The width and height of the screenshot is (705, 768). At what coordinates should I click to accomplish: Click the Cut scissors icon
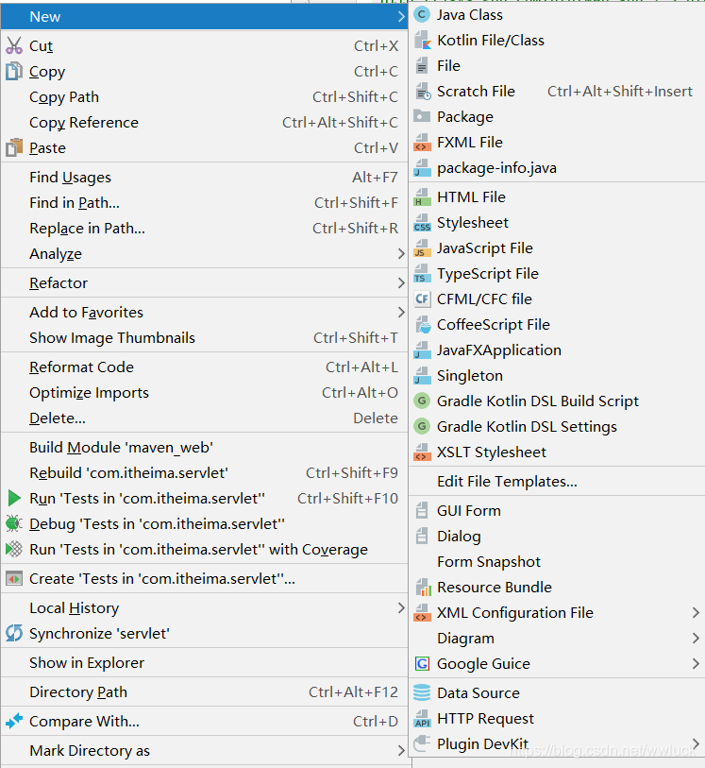14,45
